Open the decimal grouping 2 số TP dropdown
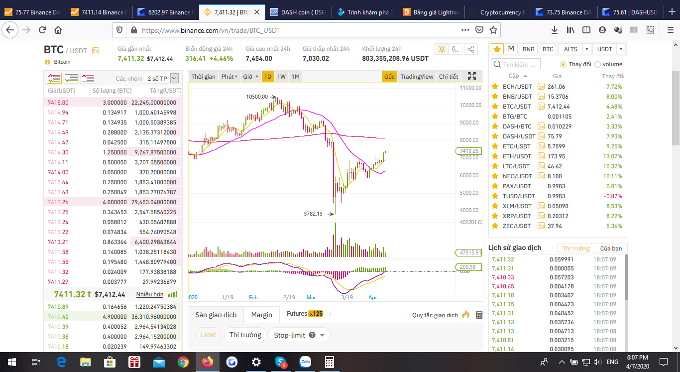This screenshot has height=372, width=680. (161, 78)
